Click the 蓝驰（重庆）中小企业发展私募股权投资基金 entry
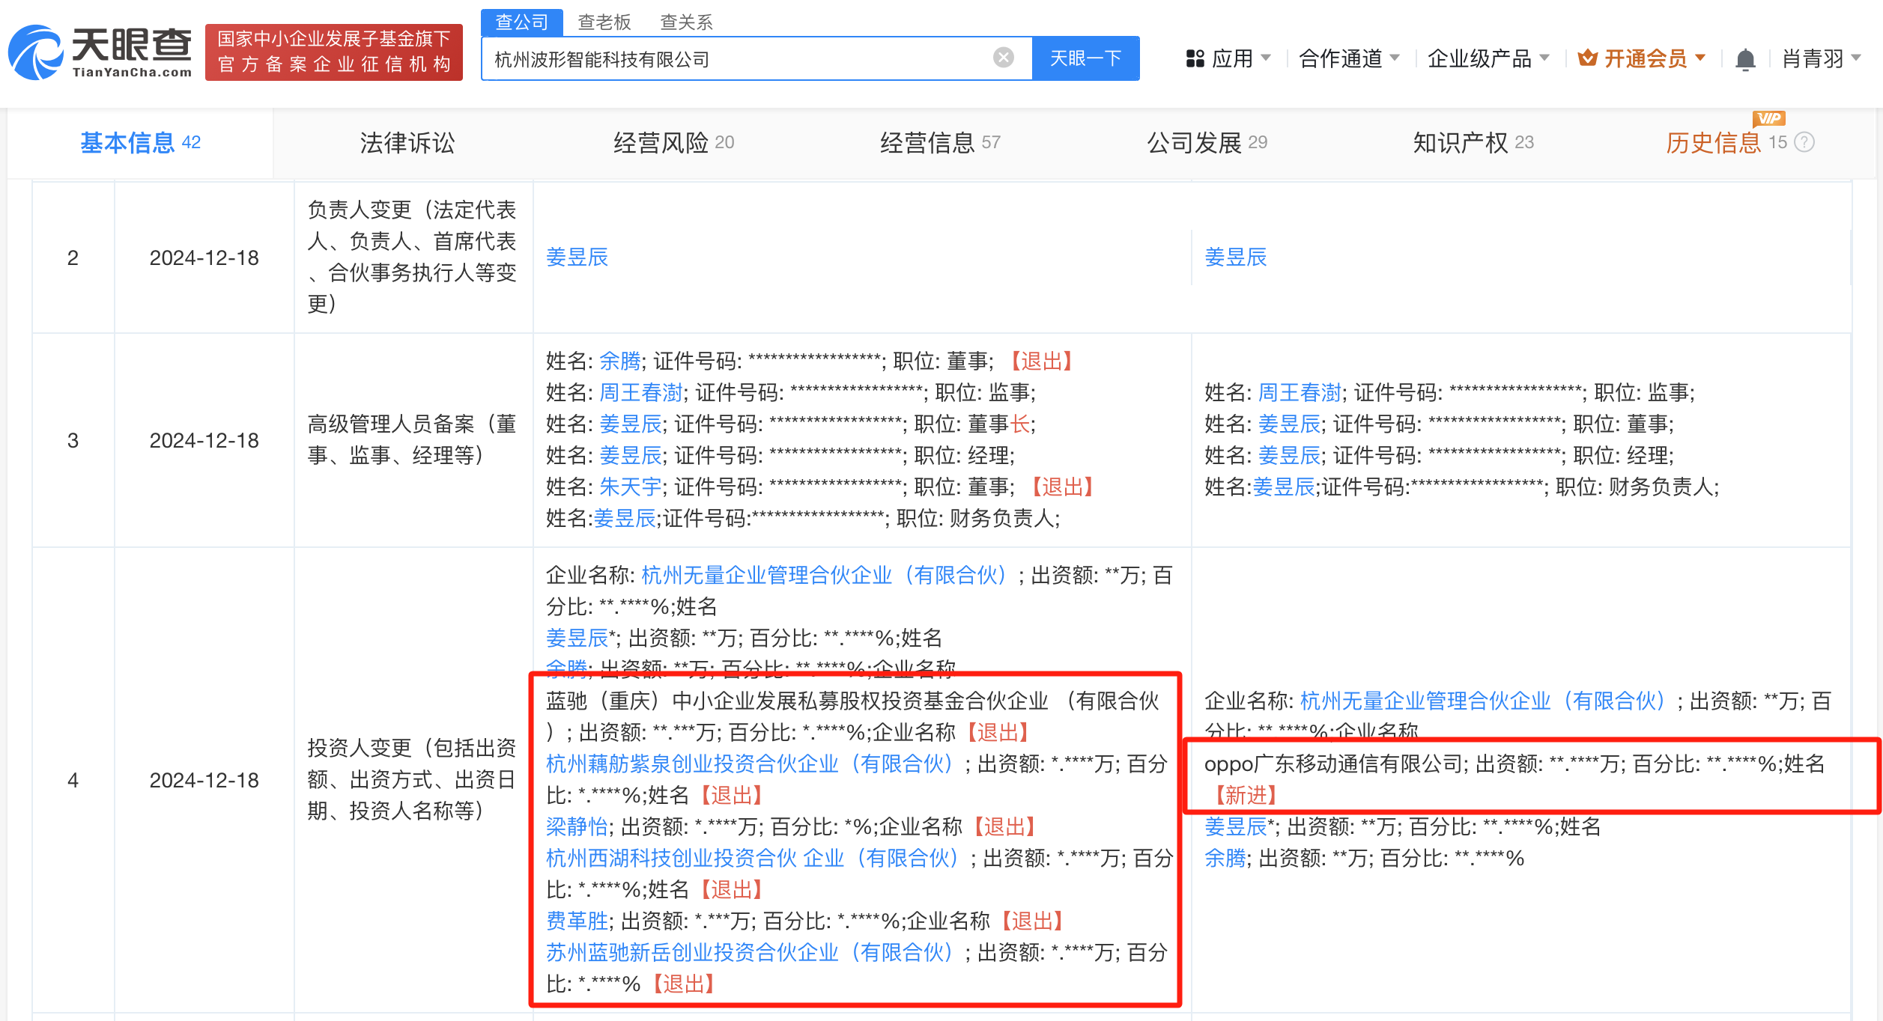 click(x=852, y=716)
